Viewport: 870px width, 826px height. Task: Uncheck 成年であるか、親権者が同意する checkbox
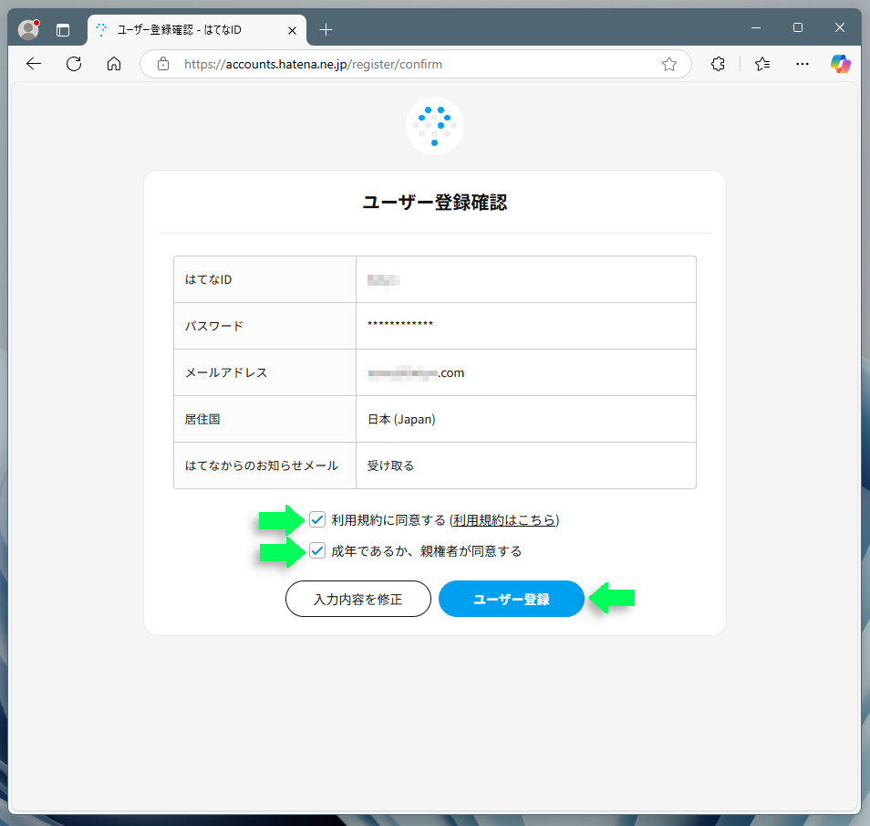[317, 550]
